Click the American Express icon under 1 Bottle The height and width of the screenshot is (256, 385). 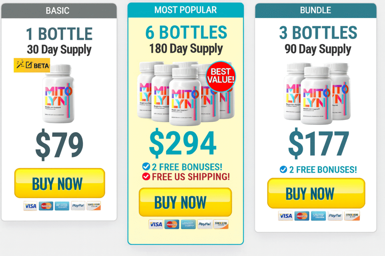pyautogui.click(x=62, y=206)
